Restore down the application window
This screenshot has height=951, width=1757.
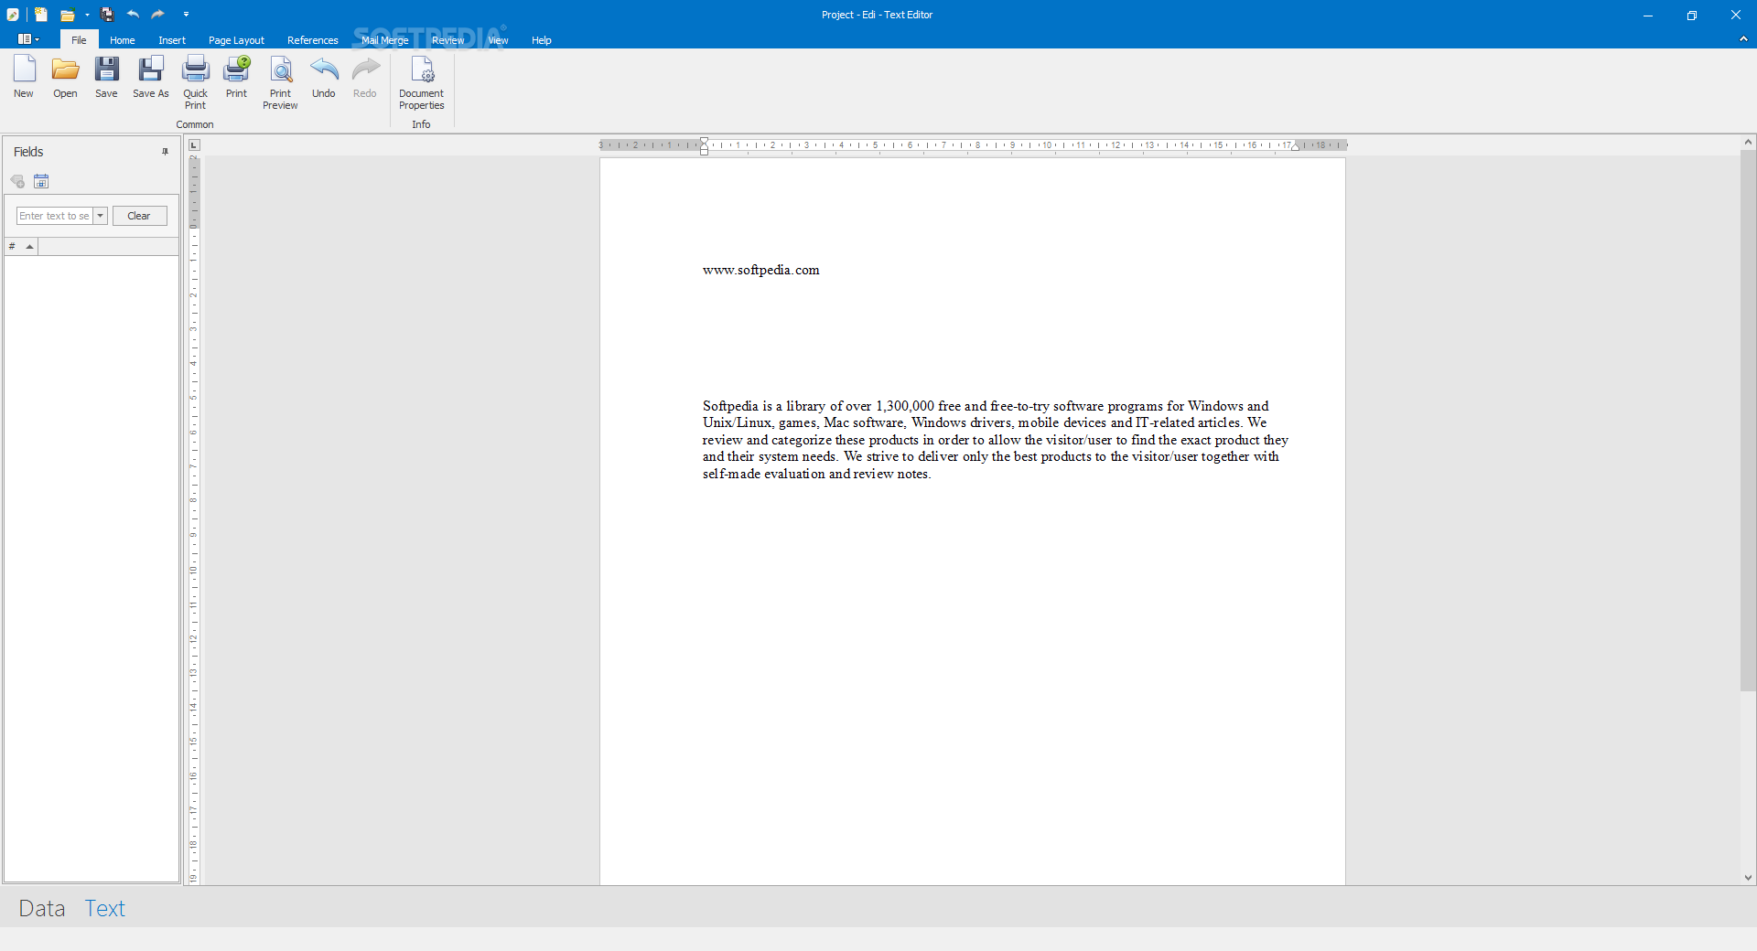[1692, 15]
